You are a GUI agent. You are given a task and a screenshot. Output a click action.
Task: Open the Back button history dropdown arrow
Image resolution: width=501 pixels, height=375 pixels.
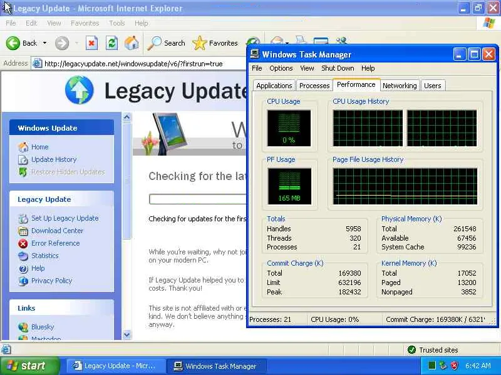44,43
